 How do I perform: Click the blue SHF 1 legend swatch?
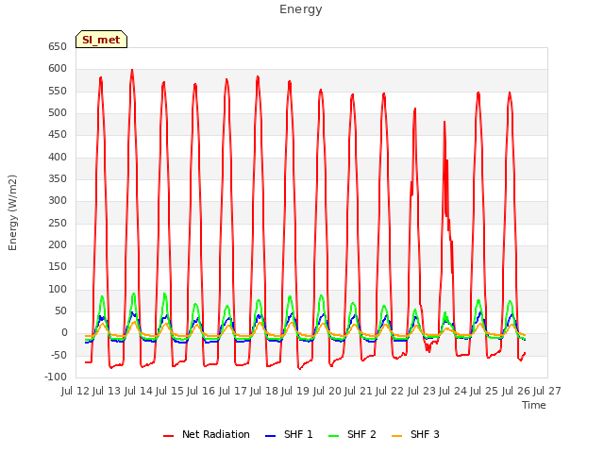coord(271,436)
